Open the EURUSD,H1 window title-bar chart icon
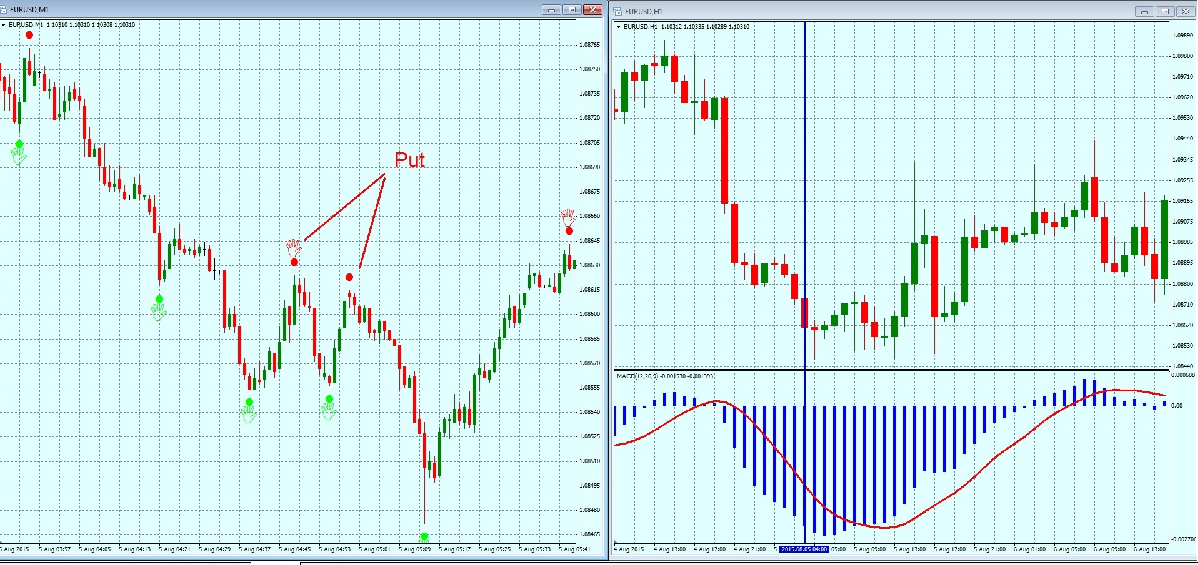 [617, 11]
